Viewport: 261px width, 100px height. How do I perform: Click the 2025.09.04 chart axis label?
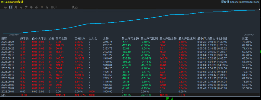(14, 35)
